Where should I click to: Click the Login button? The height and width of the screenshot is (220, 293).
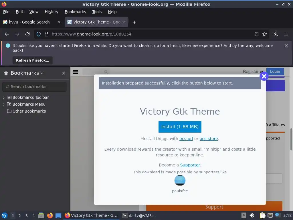[275, 71]
